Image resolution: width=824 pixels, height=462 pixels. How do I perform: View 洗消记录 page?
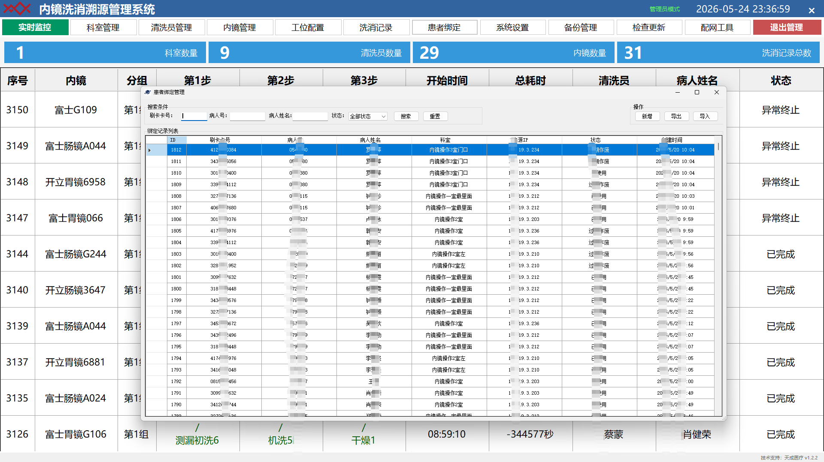pyautogui.click(x=376, y=27)
